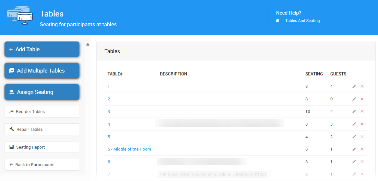
Task: Click the left arrow on Back to Participants
Action: [x=11, y=164]
